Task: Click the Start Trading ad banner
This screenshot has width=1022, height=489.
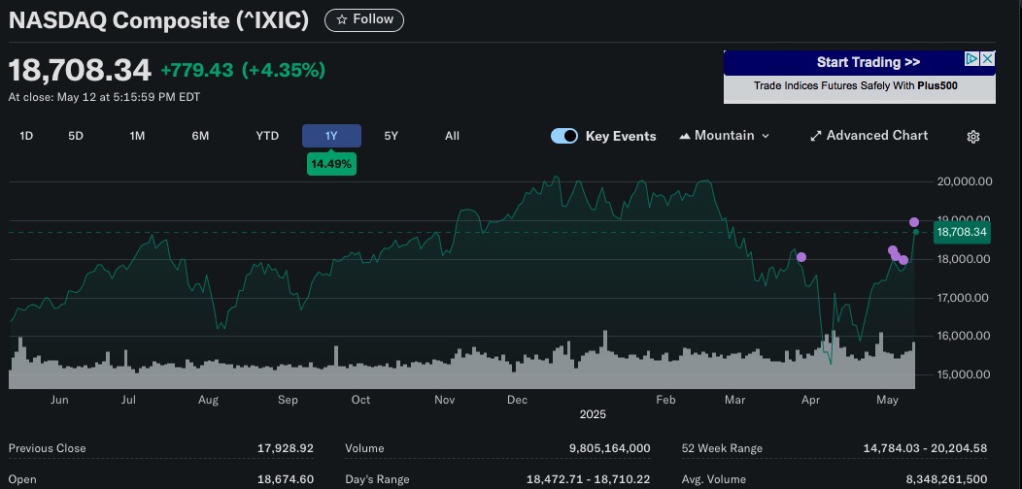Action: (x=869, y=62)
